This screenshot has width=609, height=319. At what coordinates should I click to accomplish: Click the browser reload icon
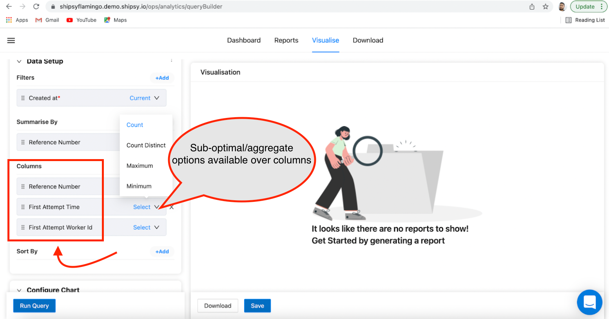[x=36, y=7]
